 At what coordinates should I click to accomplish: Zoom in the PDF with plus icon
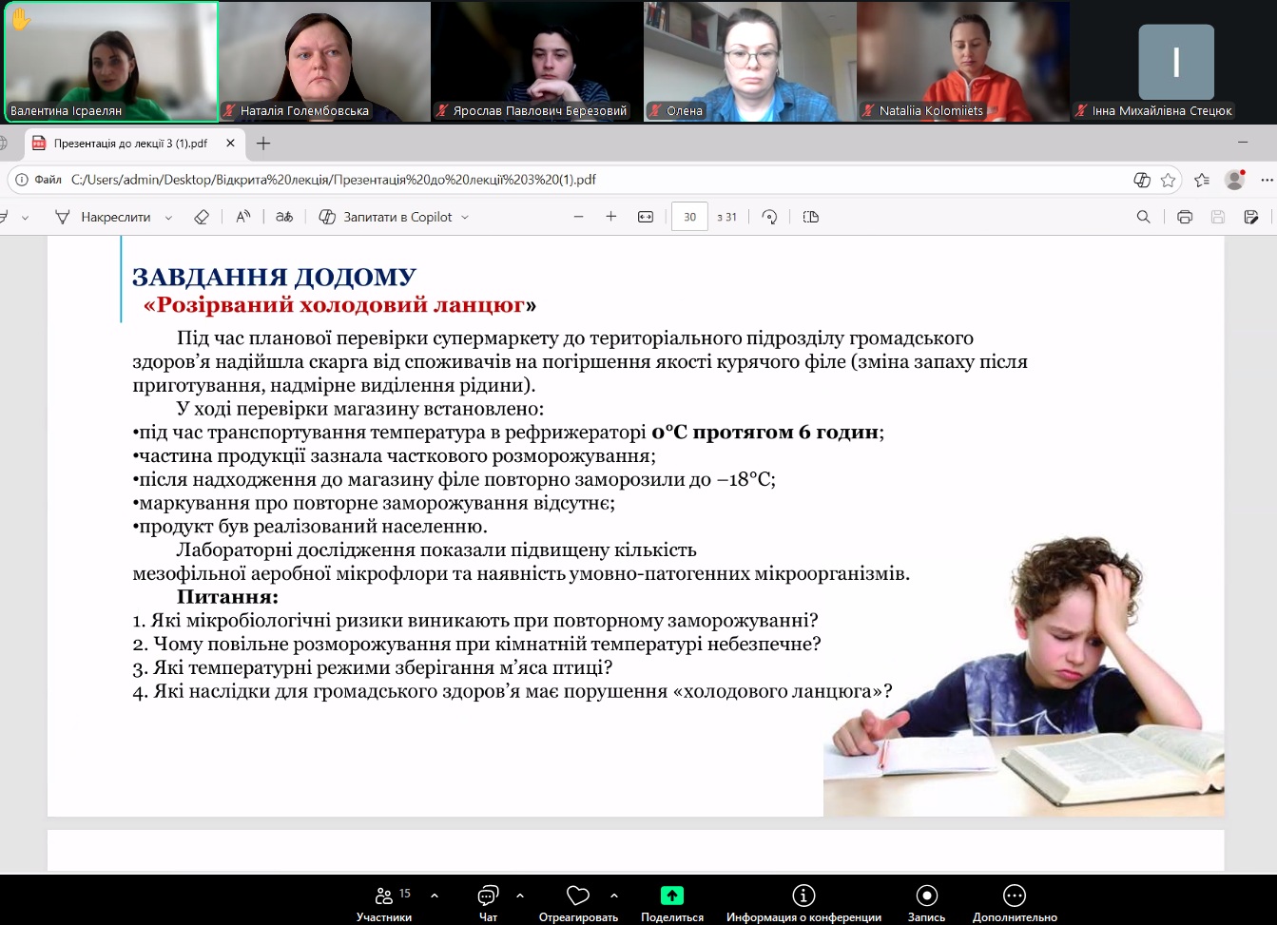tap(611, 217)
